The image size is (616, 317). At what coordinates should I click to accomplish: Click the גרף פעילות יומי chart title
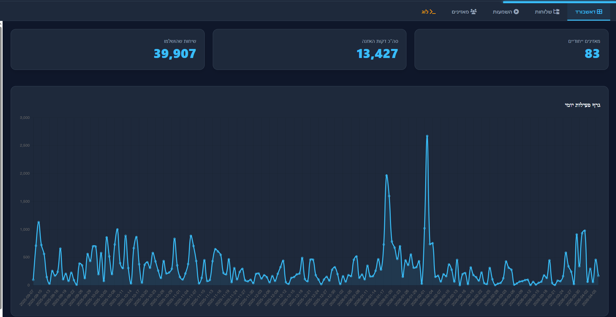[582, 105]
